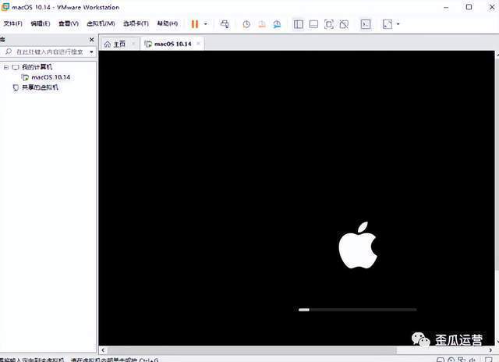Open the snapshot manager icon
Image resolution: width=499 pixels, height=362 pixels.
tap(278, 24)
